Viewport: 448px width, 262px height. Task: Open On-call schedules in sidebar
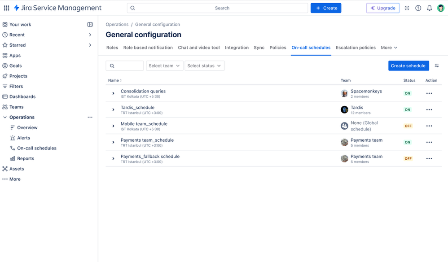[x=33, y=148]
